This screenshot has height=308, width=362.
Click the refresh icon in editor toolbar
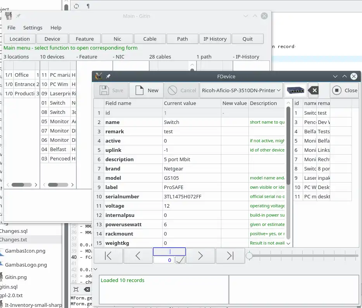(x=76, y=6)
